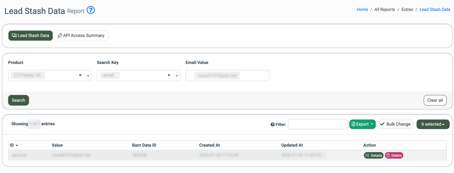Click the sort arrow beside ID column
This screenshot has height=173, width=454.
pos(17,145)
